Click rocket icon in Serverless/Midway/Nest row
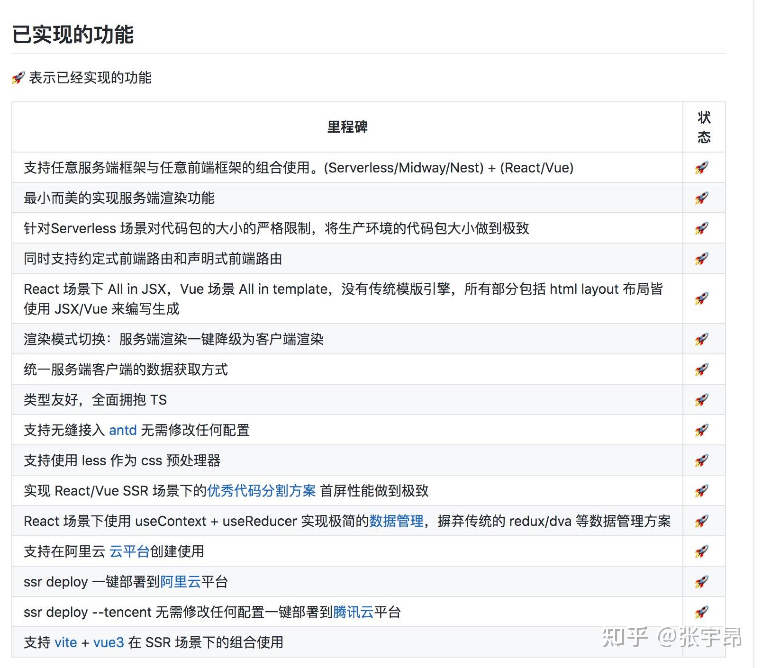 702,168
